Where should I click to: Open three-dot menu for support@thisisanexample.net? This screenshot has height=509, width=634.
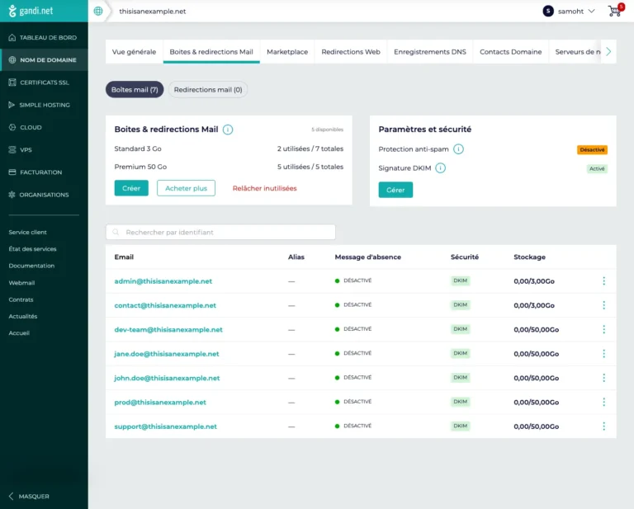(603, 427)
